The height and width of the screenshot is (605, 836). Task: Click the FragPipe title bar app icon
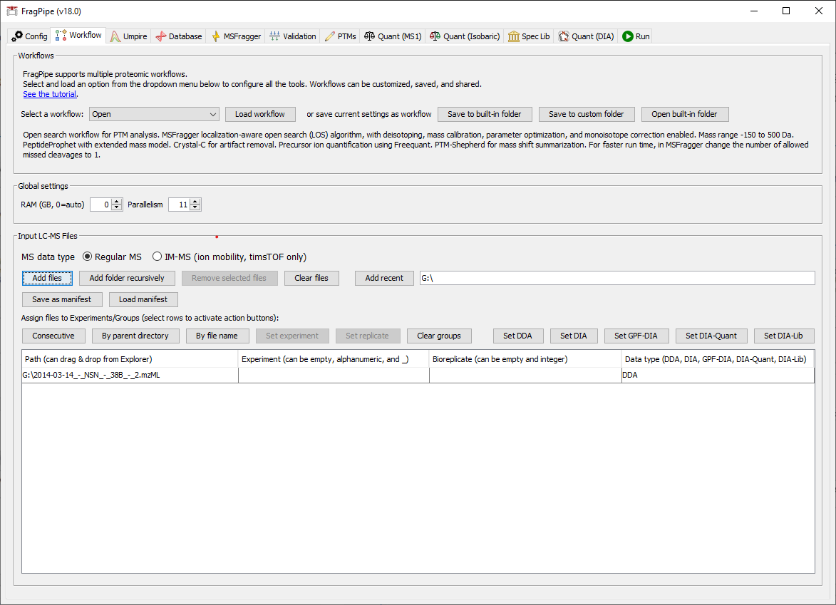click(x=11, y=11)
